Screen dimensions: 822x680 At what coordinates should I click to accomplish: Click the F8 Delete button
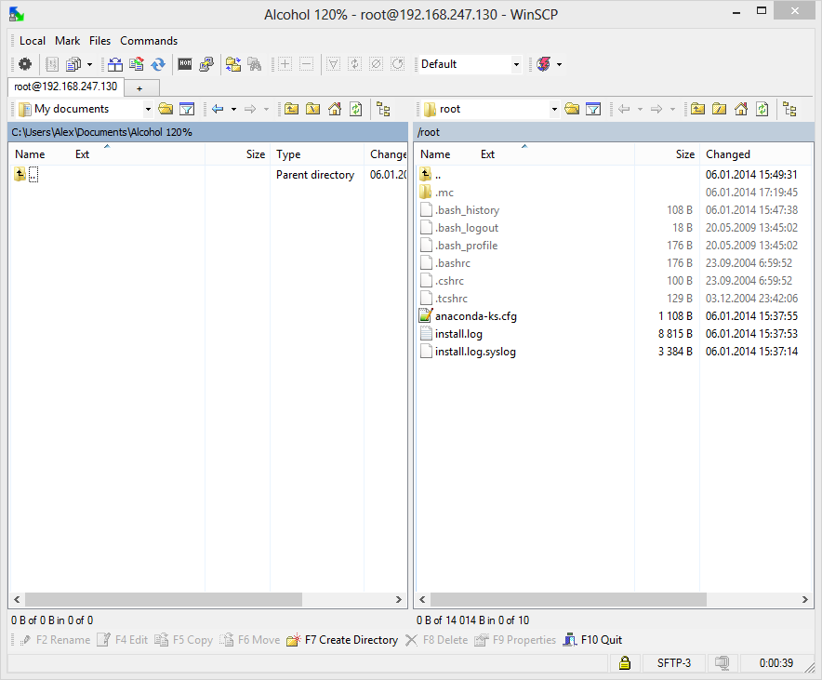click(x=437, y=640)
